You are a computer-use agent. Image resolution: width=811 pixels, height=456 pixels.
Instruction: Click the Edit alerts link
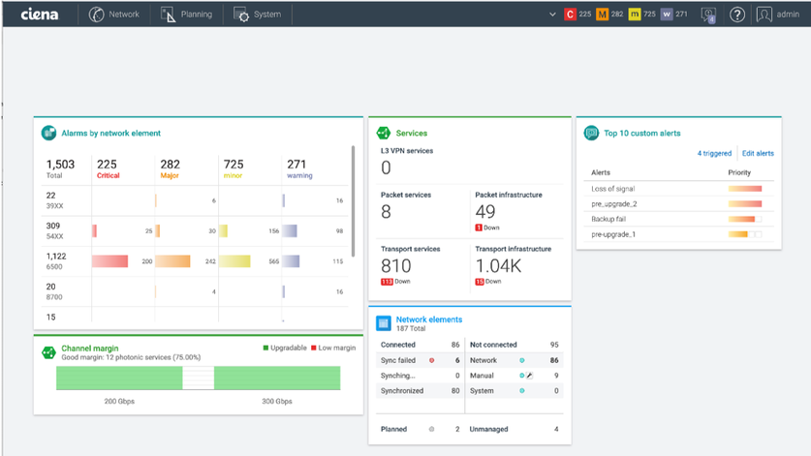tap(758, 153)
